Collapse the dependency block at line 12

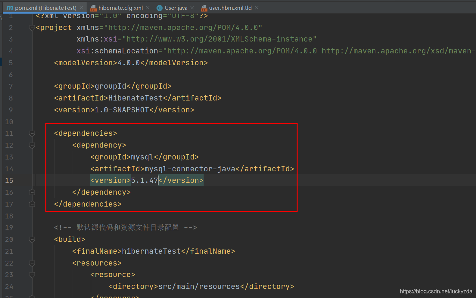tap(32, 145)
